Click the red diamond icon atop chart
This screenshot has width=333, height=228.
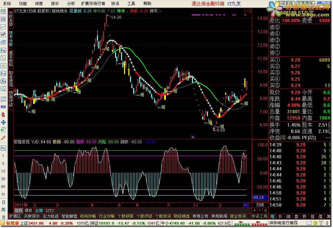(x=245, y=11)
